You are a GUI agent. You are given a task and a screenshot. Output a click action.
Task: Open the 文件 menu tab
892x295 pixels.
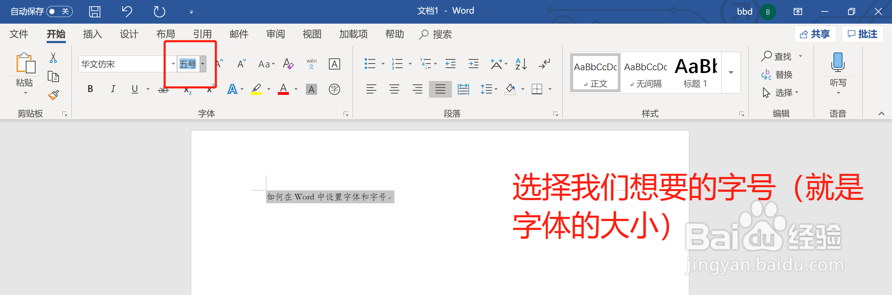tap(19, 34)
